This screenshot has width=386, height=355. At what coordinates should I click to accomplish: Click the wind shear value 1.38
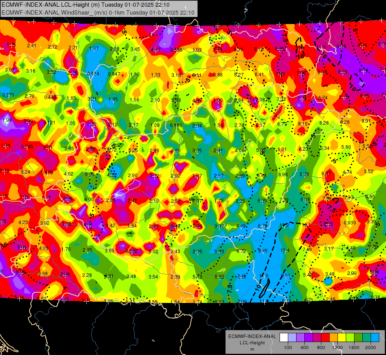point(375,297)
